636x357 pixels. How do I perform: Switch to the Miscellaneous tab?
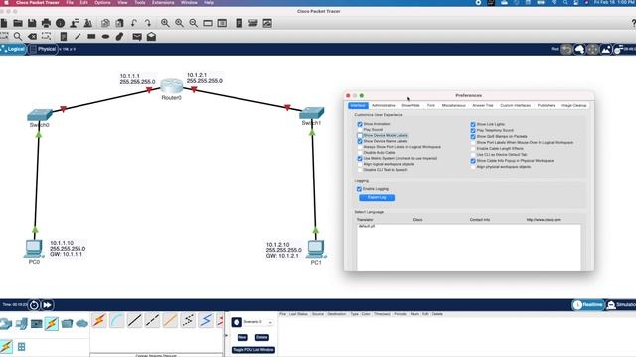[x=453, y=106]
